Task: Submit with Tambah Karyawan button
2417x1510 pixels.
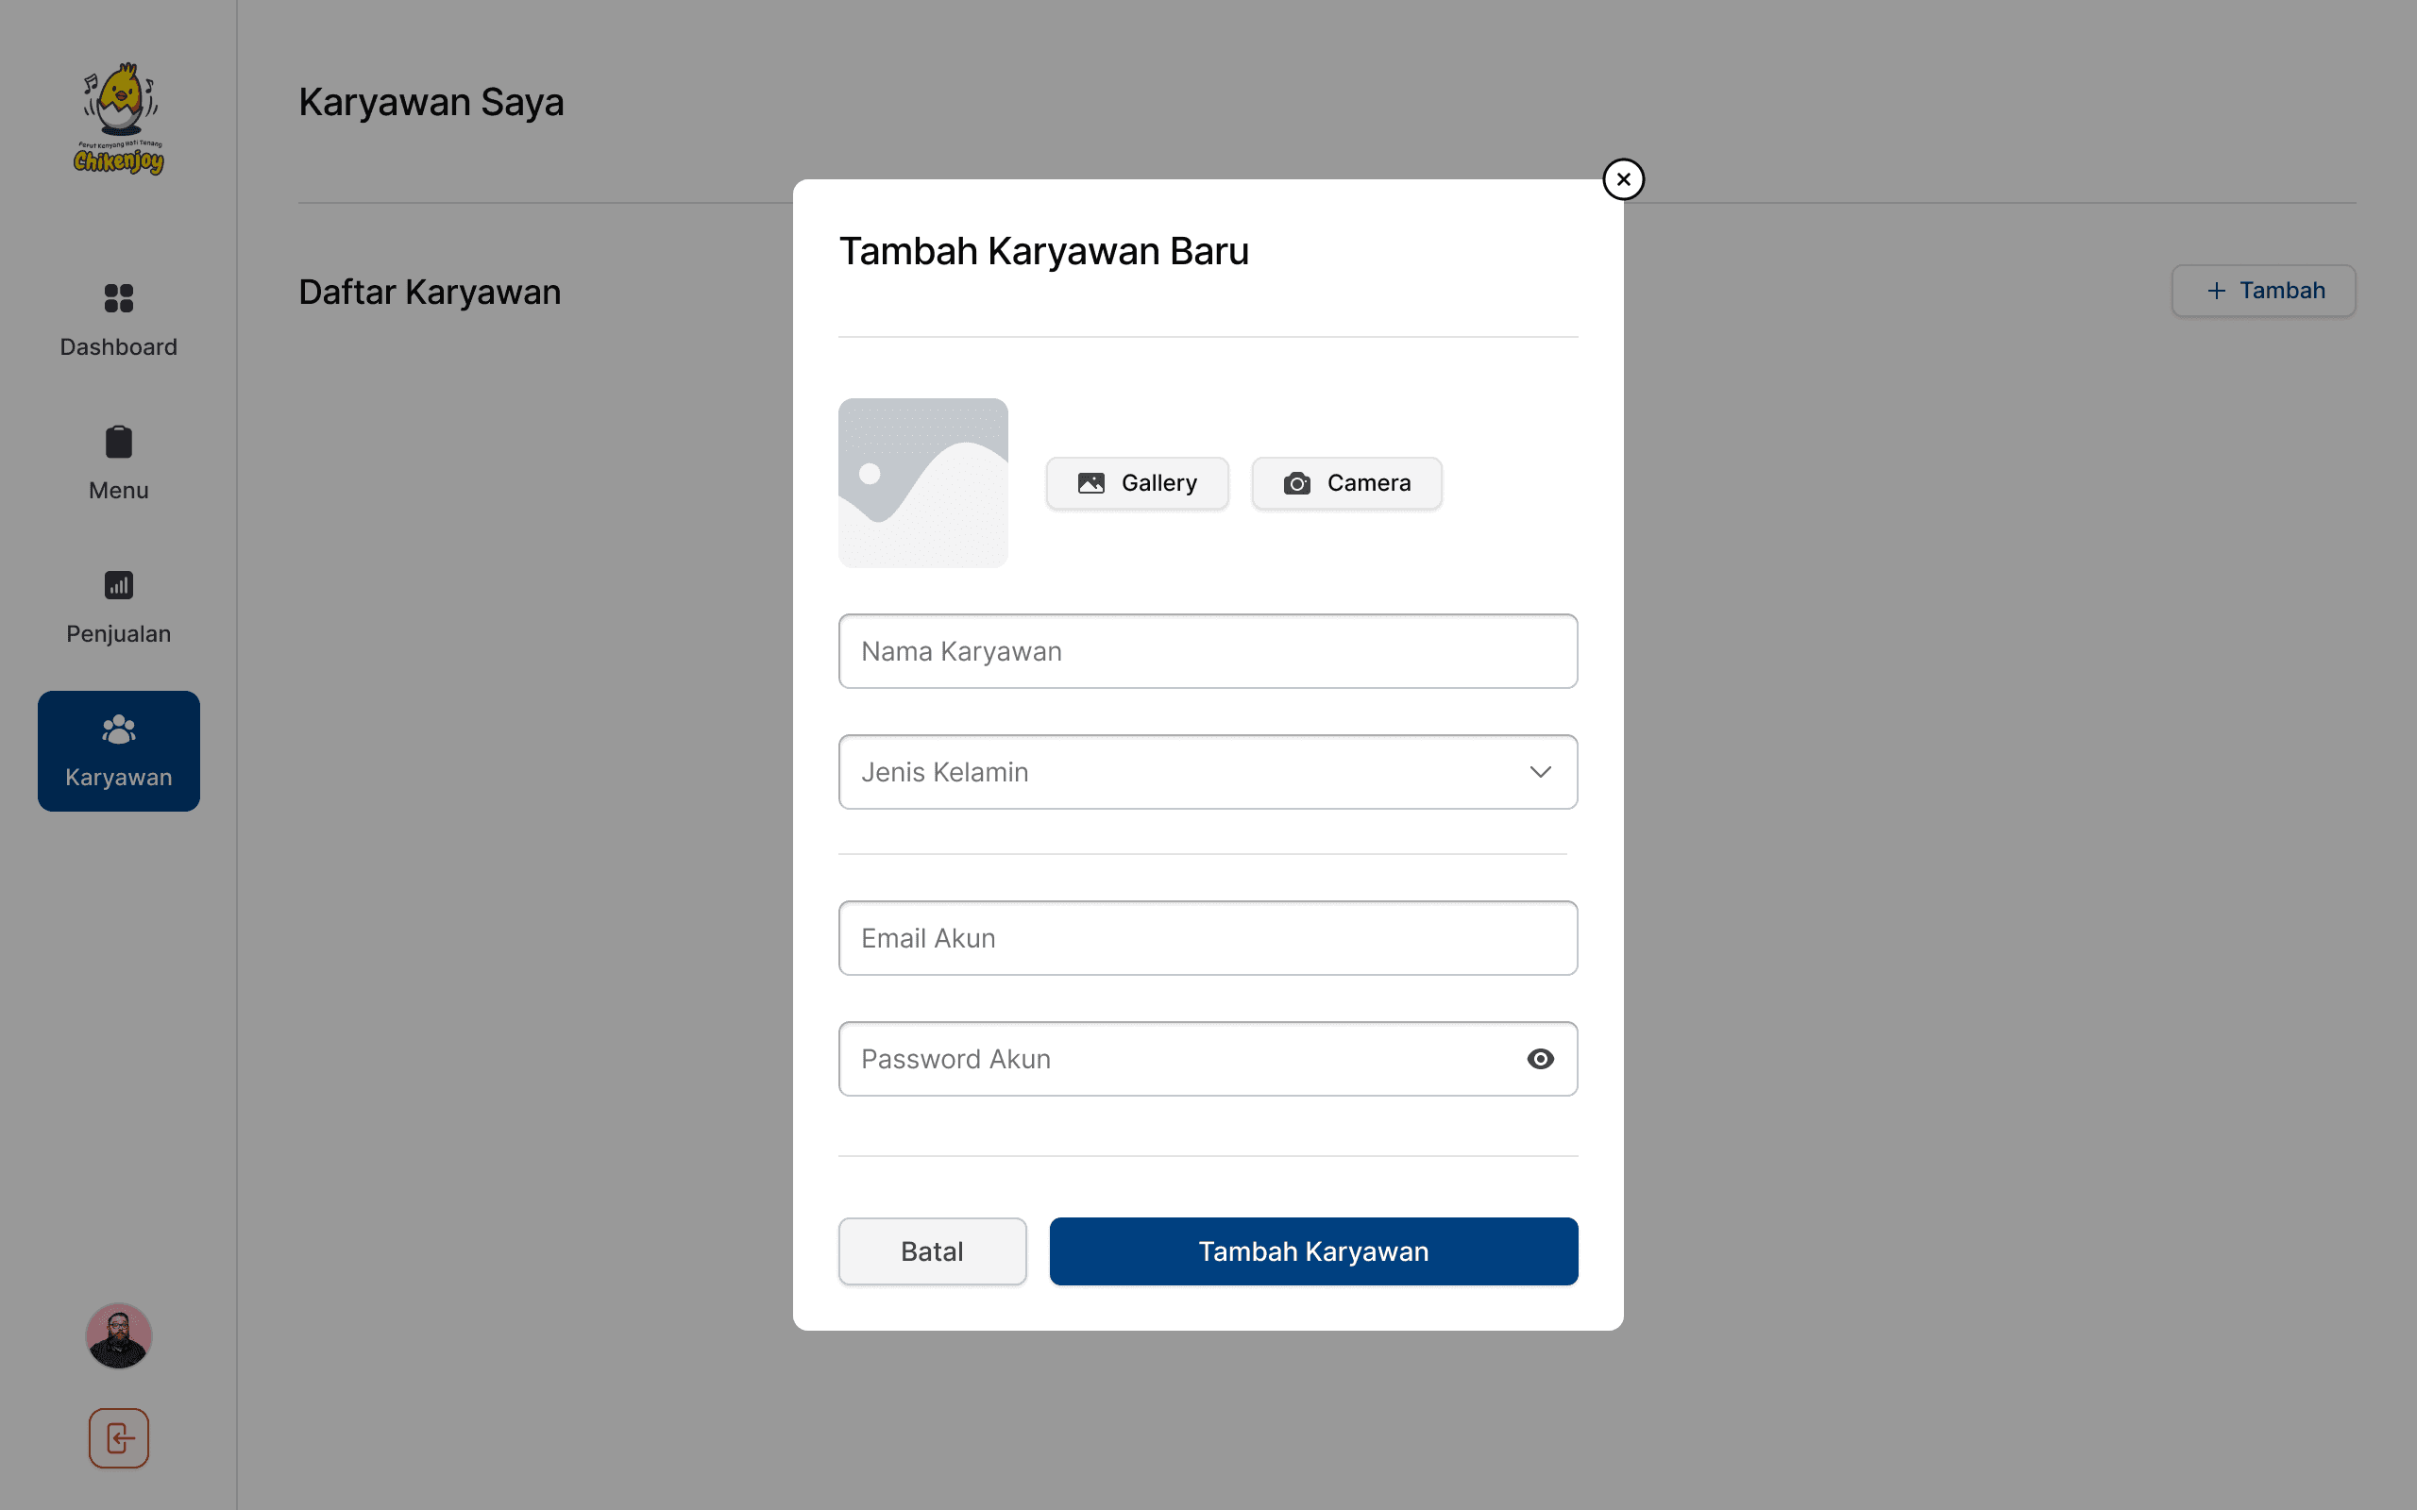Action: click(x=1313, y=1251)
